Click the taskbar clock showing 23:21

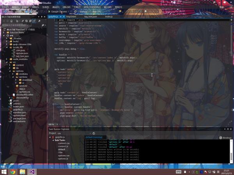coord(227,172)
